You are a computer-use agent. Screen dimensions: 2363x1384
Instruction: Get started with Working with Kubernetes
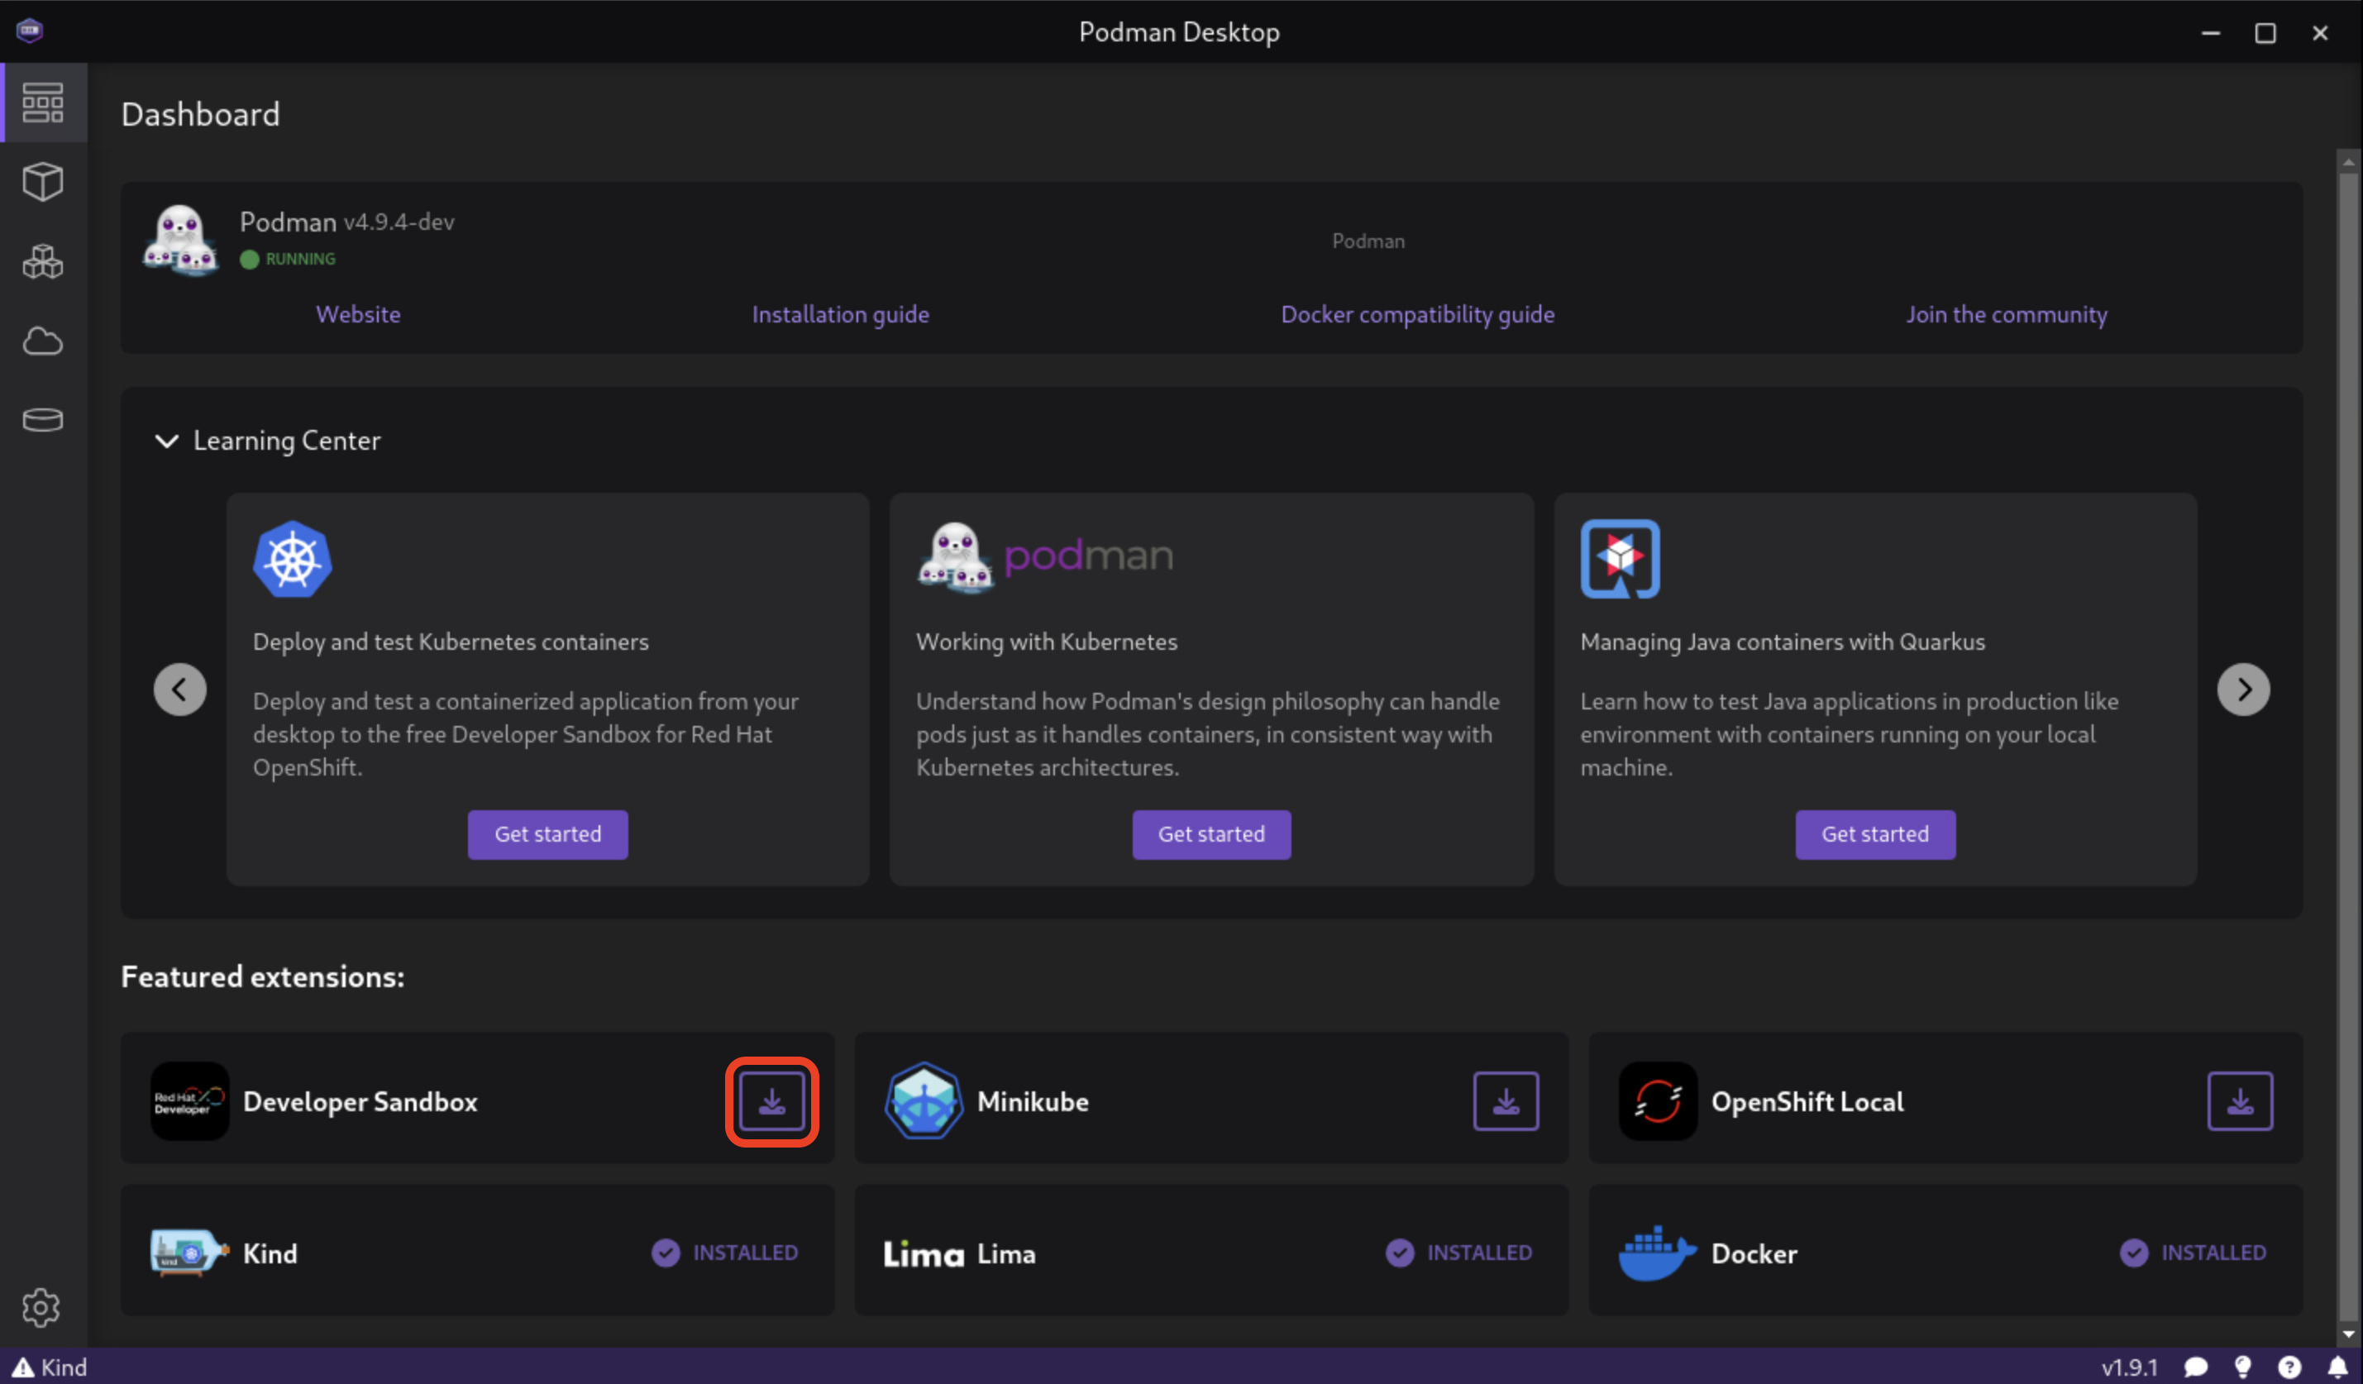coord(1211,834)
